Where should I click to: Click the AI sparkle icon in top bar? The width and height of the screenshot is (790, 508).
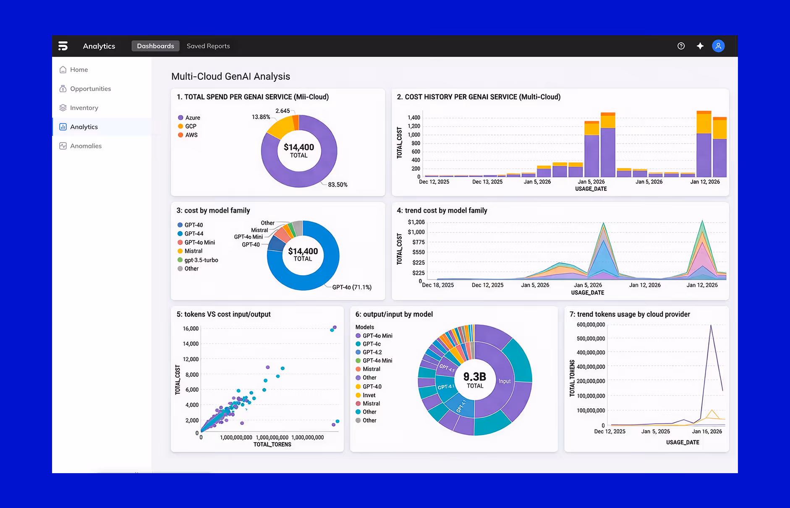coord(700,46)
